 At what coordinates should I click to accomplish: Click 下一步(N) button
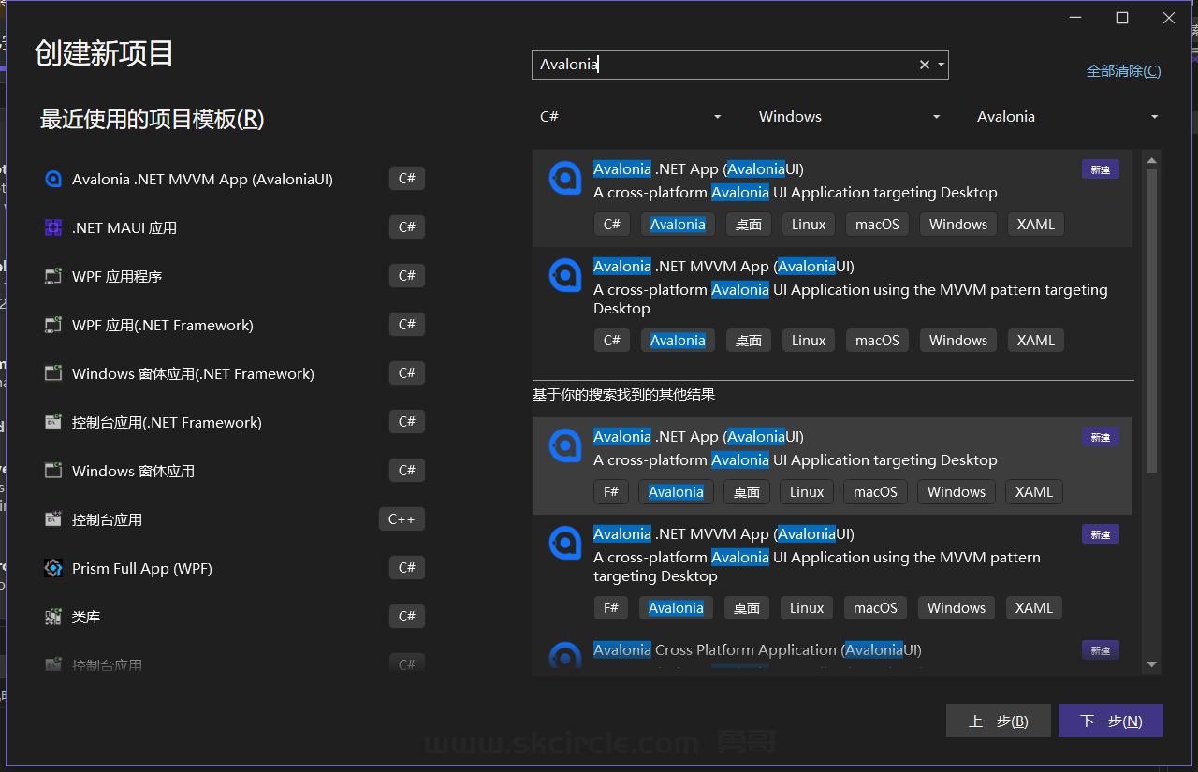click(1110, 721)
